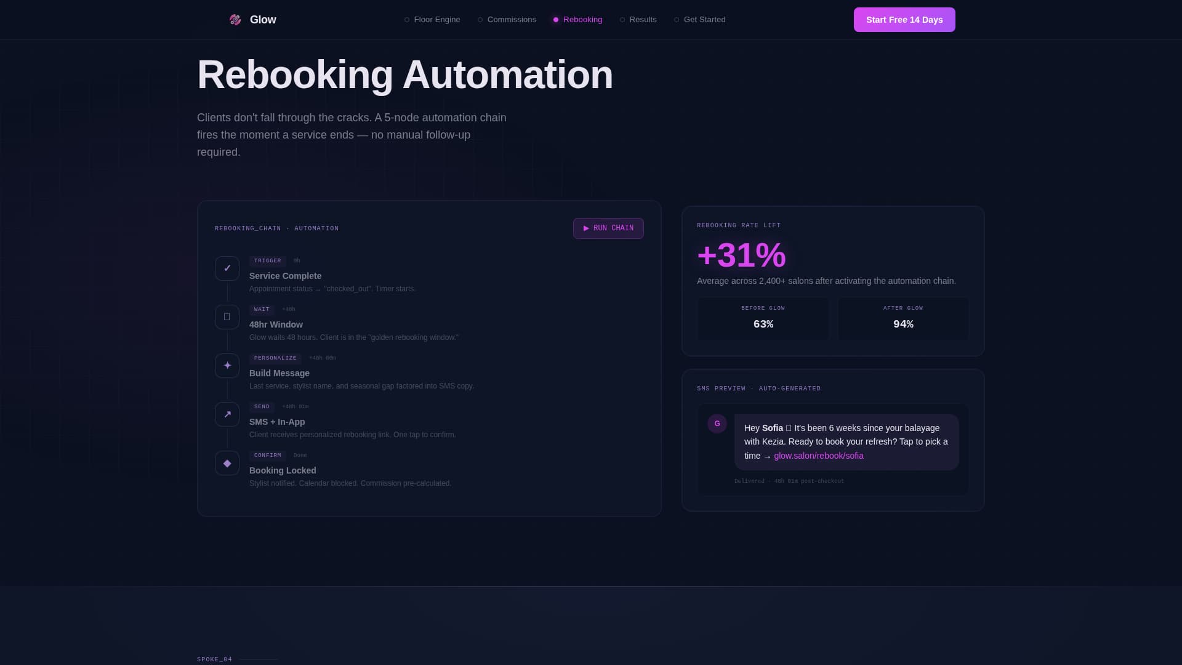This screenshot has height=665, width=1182.
Task: Click the WAIT tag badge
Action: click(262, 310)
